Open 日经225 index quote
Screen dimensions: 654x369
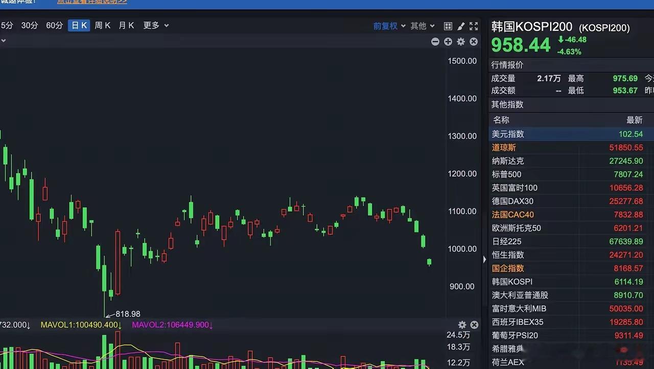coord(571,242)
